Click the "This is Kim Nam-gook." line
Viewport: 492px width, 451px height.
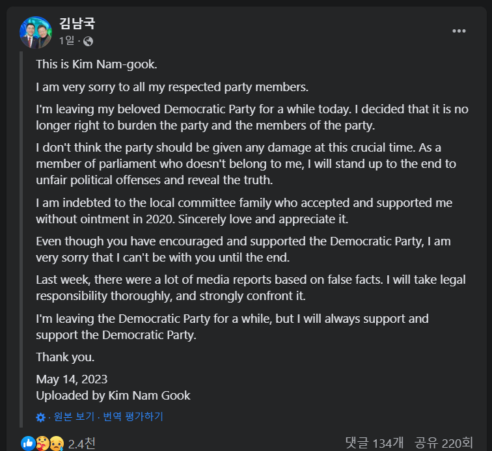(x=96, y=64)
